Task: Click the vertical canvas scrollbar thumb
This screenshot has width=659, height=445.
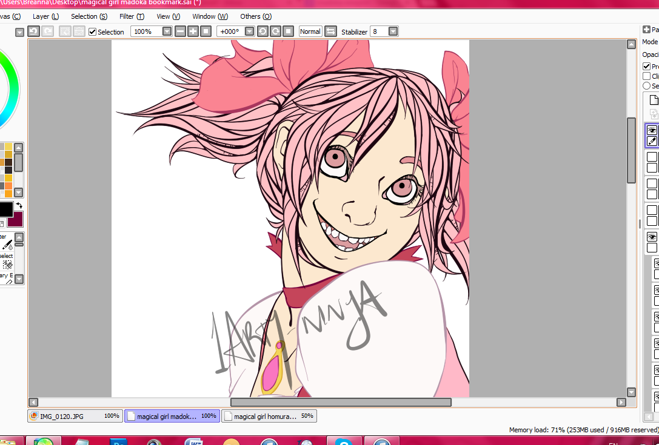Action: [631, 150]
